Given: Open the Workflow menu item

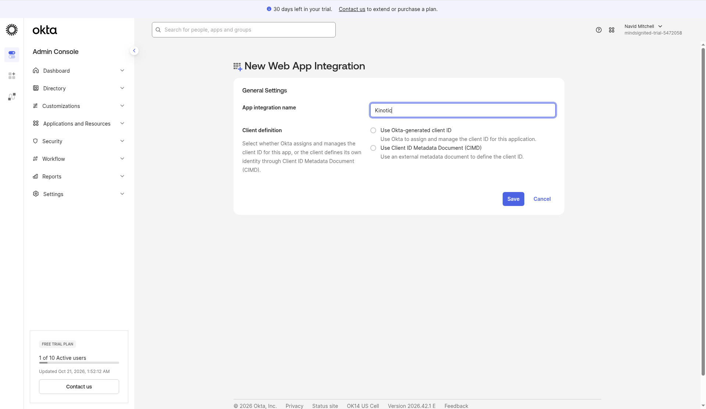Looking at the screenshot, I should coord(79,159).
